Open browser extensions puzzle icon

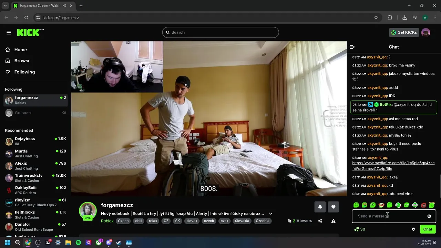pos(390,18)
